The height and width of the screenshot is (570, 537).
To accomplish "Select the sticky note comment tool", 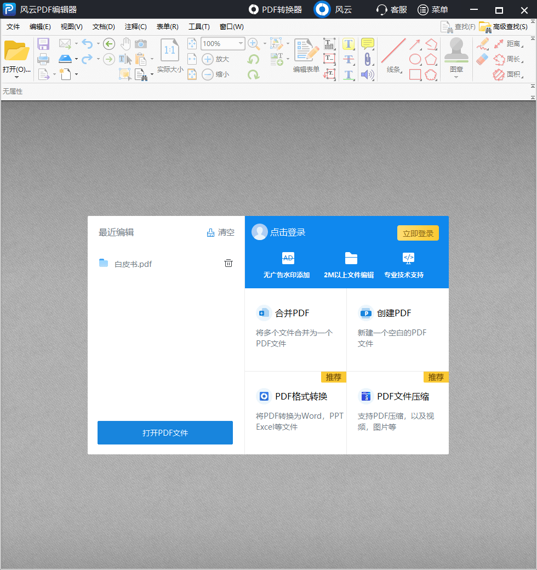I will click(367, 44).
